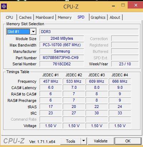Screen dimensions: 143x147
Task: Click tRC value 27
Action: tap(74, 113)
